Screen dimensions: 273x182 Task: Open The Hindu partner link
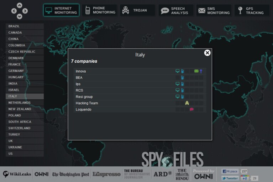[x=182, y=174]
